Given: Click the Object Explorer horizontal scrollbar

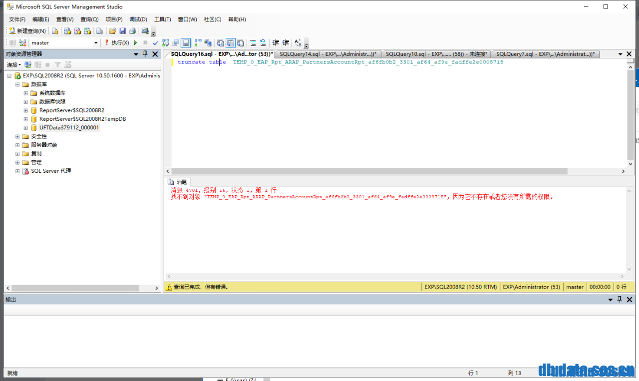Looking at the screenshot, I should pyautogui.click(x=75, y=288).
